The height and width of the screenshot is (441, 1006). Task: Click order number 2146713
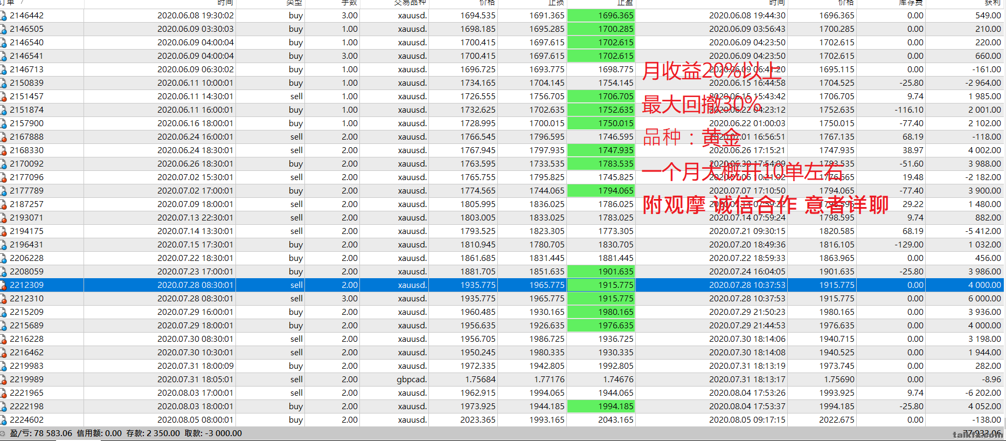[x=26, y=70]
